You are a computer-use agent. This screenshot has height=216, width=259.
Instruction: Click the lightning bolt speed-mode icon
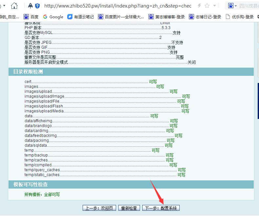199,6
